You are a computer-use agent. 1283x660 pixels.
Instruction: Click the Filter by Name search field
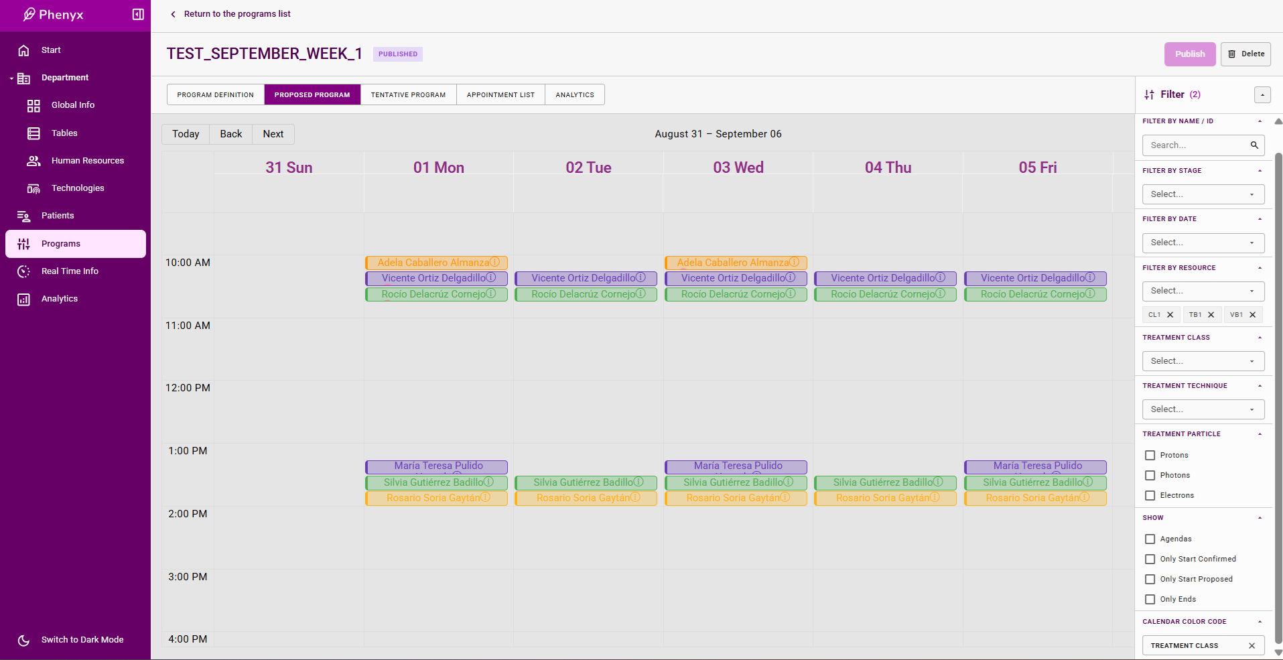(1196, 145)
